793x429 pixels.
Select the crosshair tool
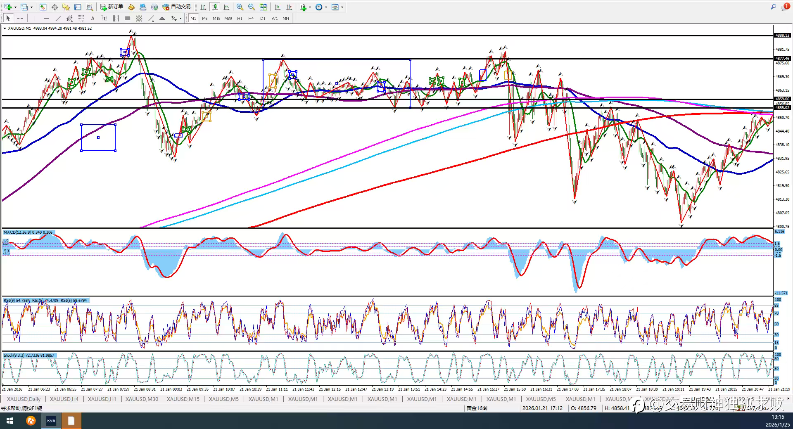pyautogui.click(x=20, y=18)
